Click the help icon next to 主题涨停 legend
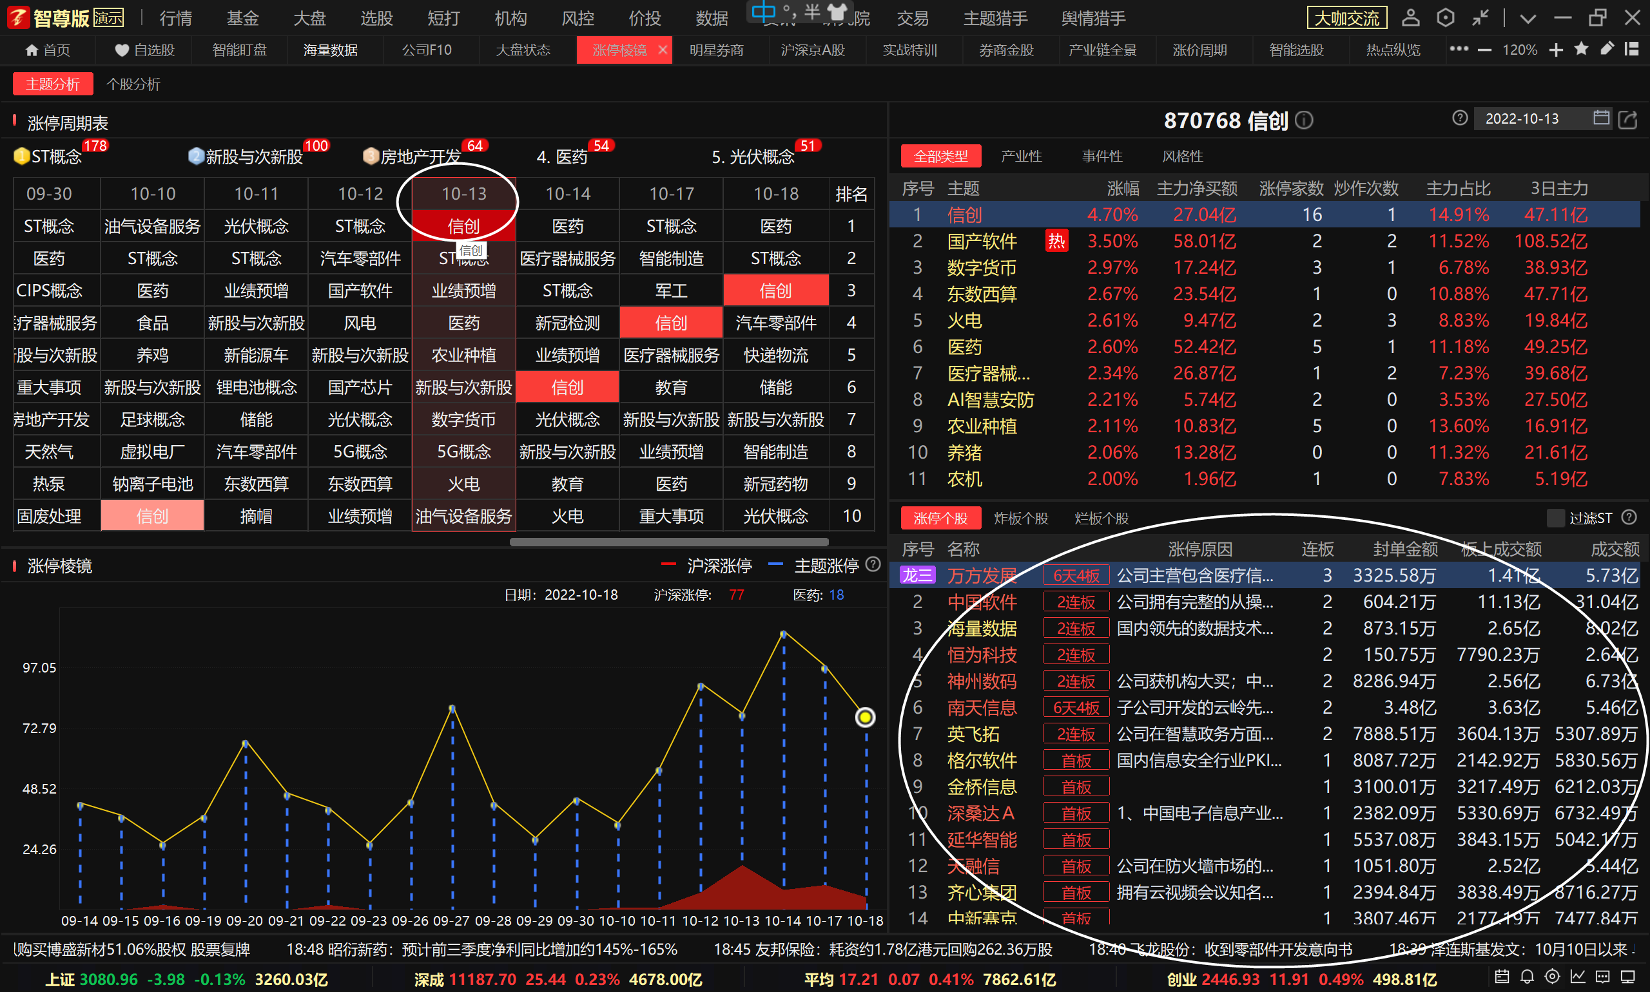The height and width of the screenshot is (992, 1650). pyautogui.click(x=873, y=564)
